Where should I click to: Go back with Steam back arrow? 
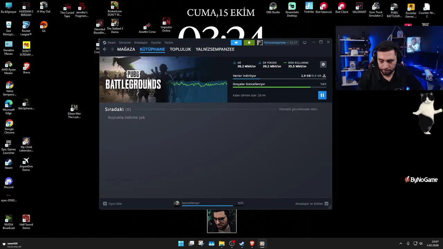tap(105, 49)
